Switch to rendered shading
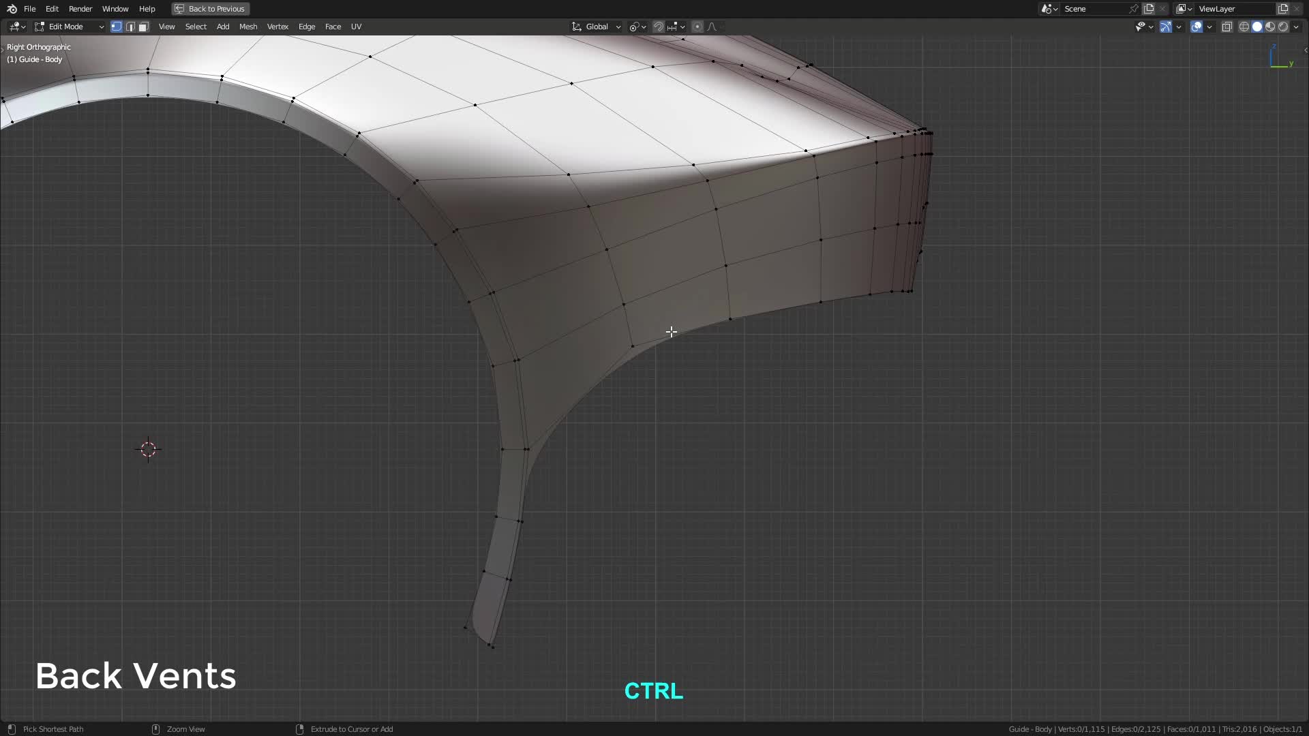The height and width of the screenshot is (736, 1309). click(1283, 27)
